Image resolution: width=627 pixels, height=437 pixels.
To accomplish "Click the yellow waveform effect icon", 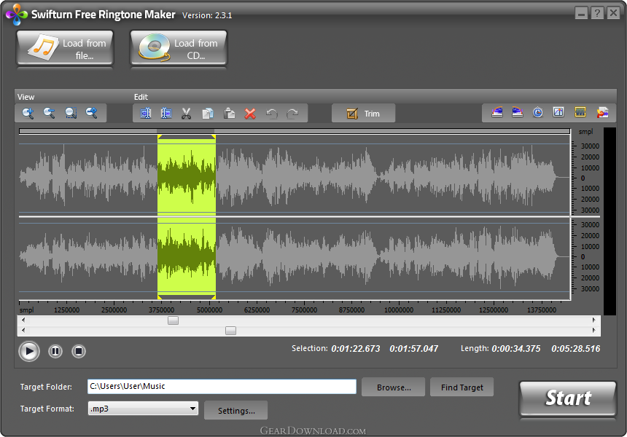I will [x=580, y=113].
